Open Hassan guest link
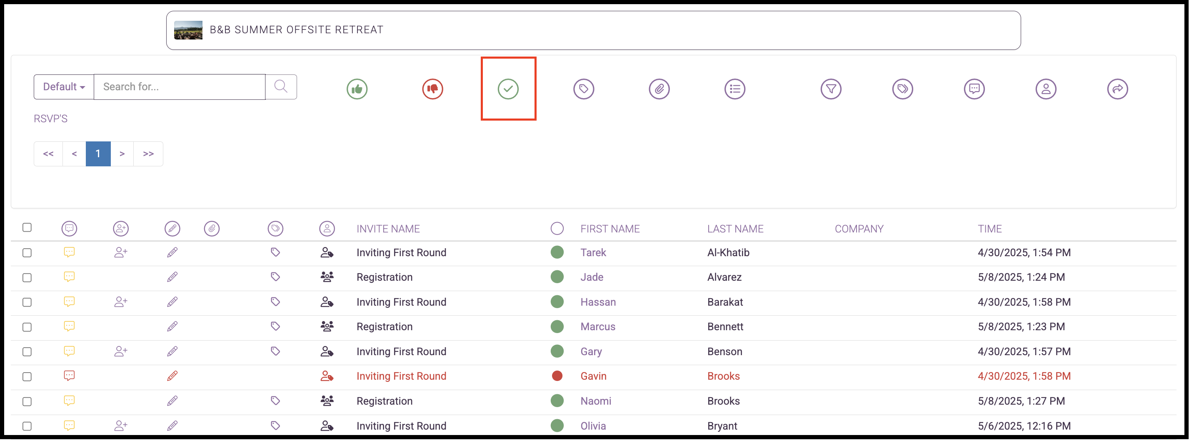 [x=598, y=302]
